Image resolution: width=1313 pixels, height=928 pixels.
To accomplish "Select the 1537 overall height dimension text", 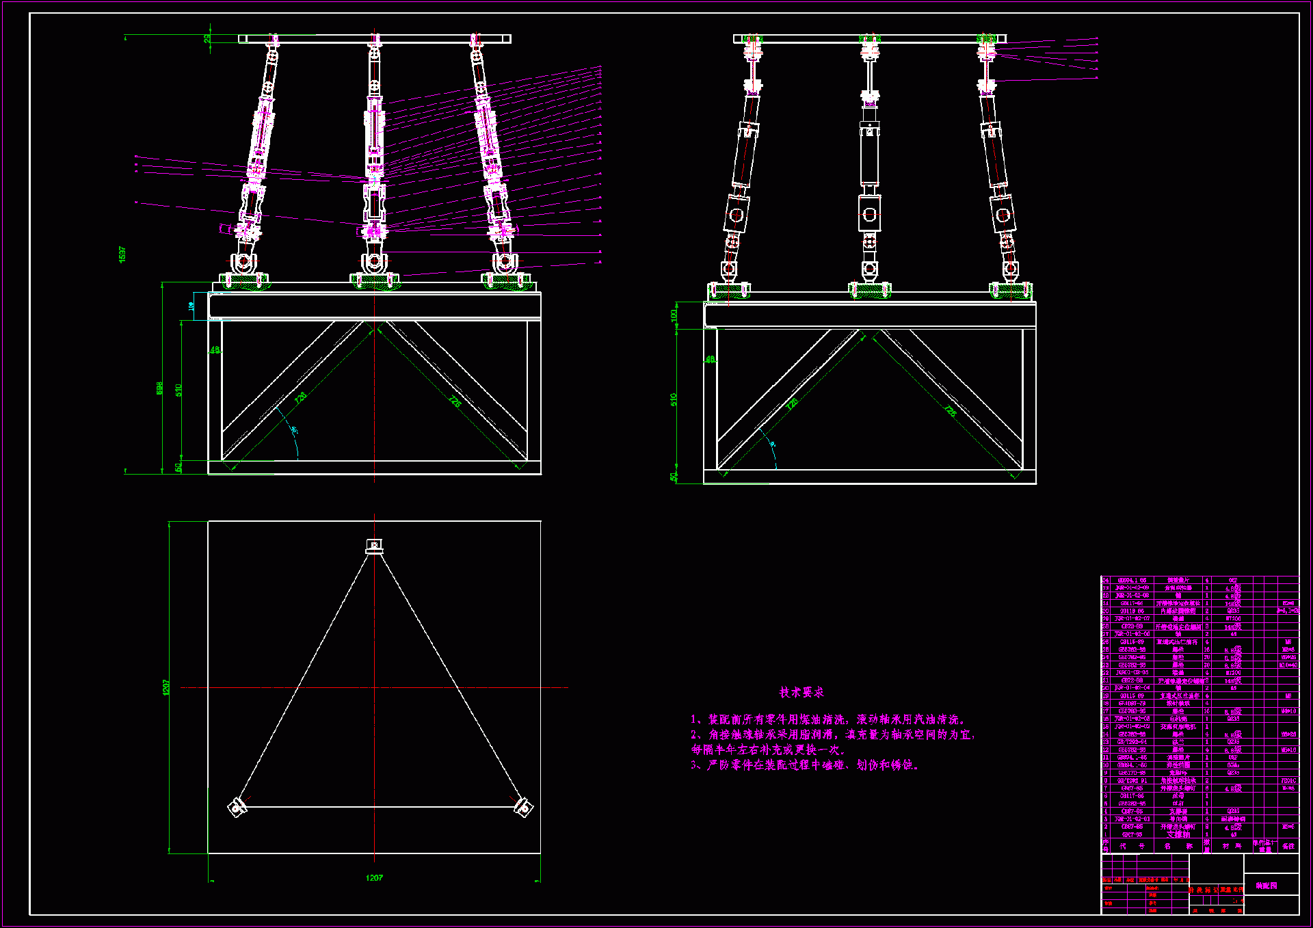I will (122, 254).
